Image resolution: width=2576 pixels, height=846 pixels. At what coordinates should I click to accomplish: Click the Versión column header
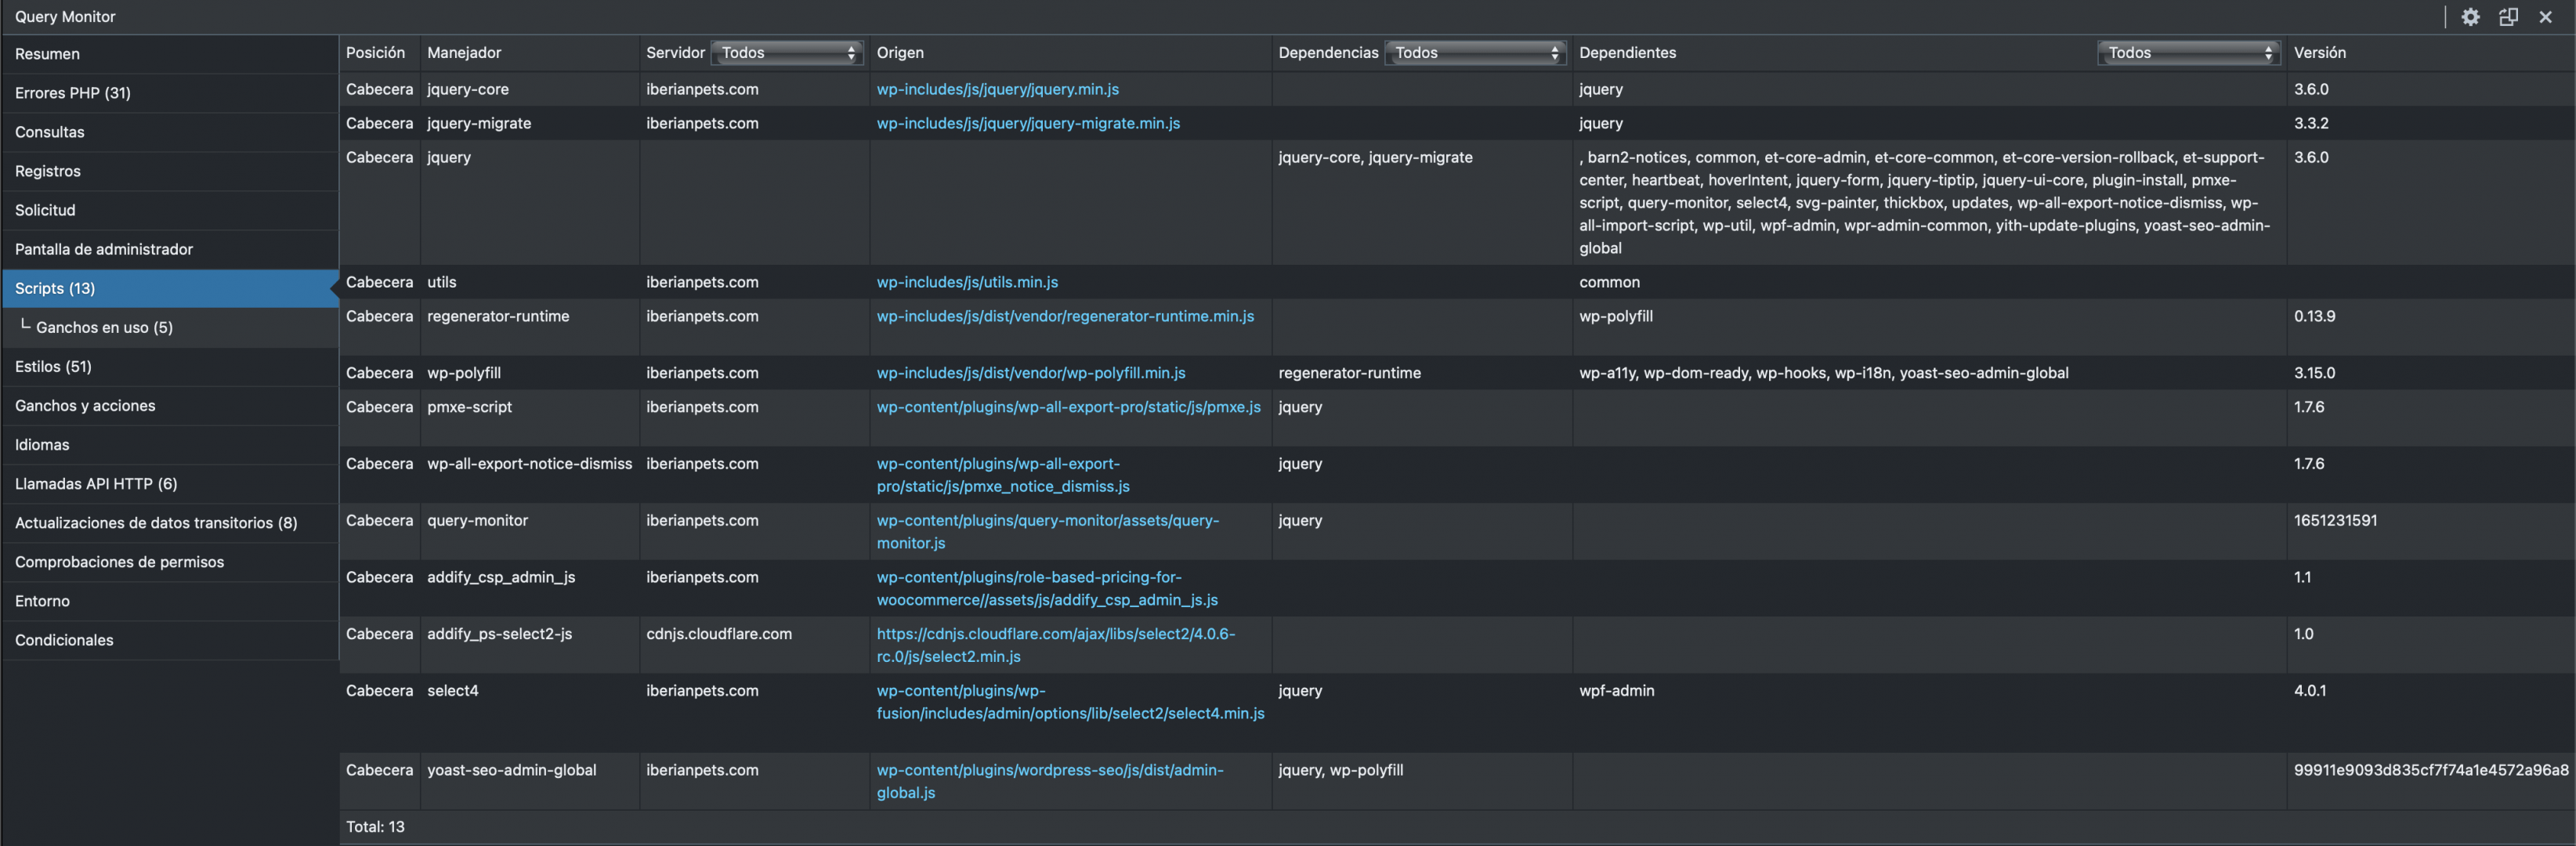point(2319,53)
